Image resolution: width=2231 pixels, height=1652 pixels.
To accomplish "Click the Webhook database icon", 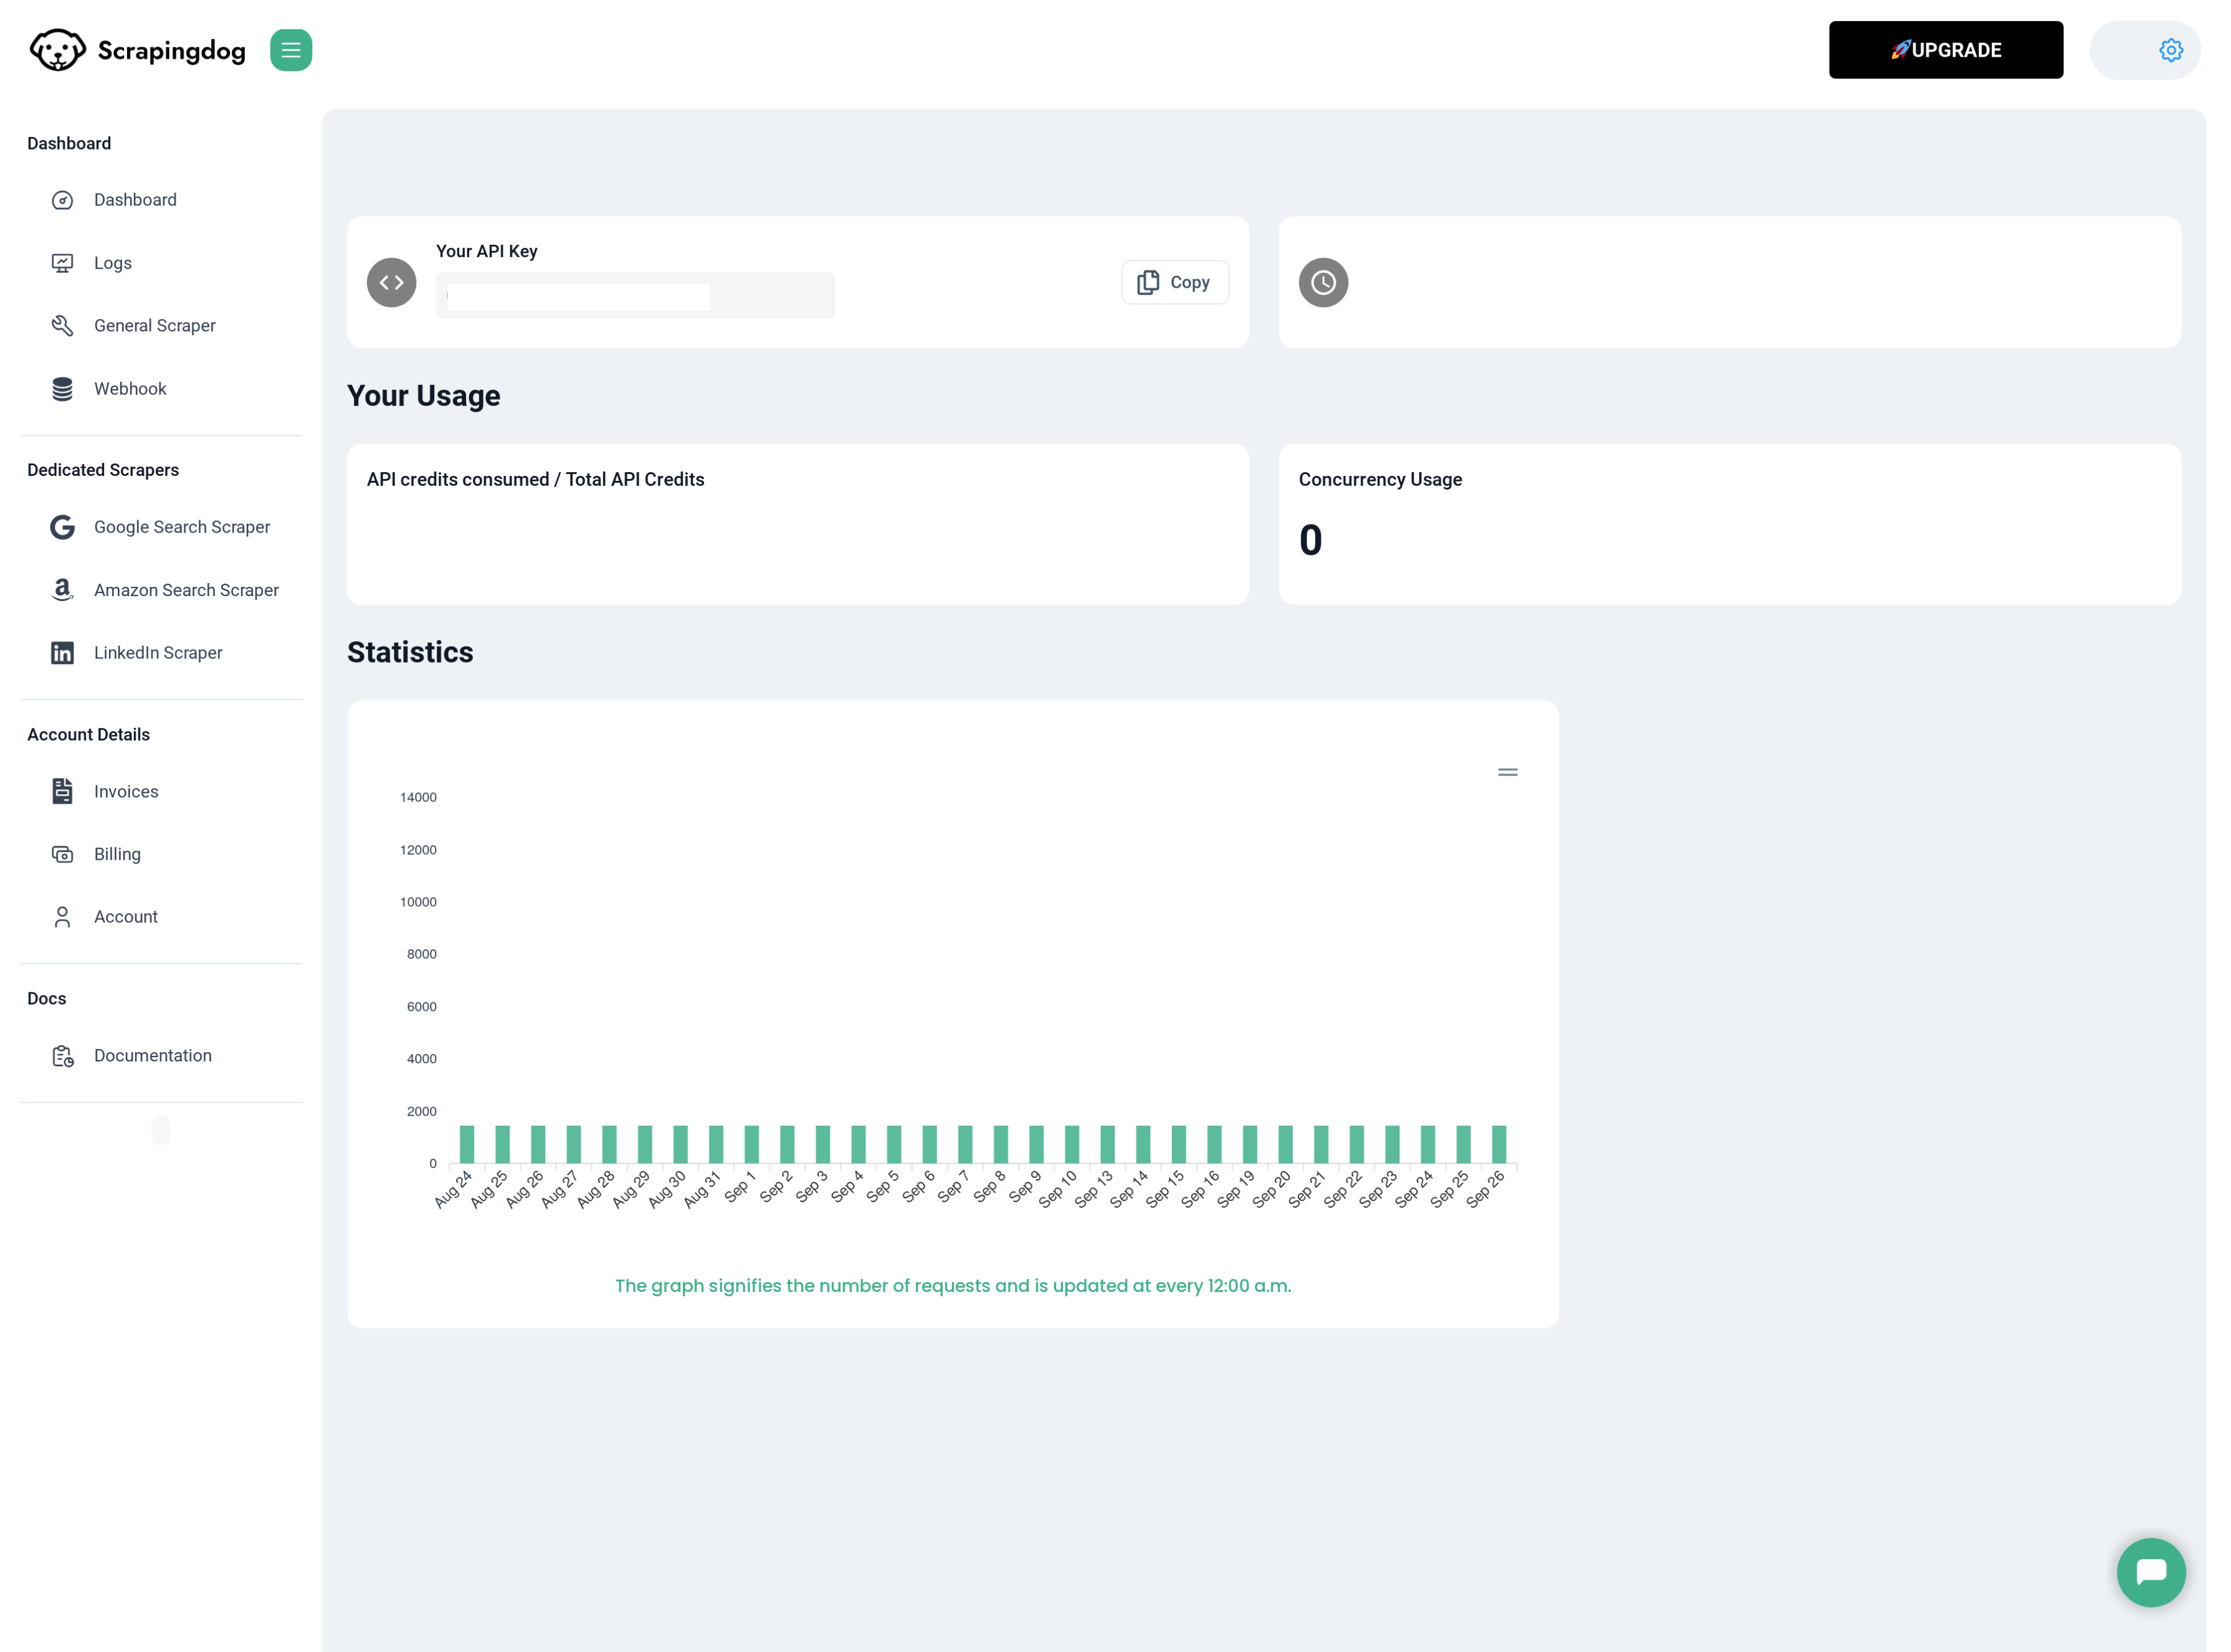I will point(62,389).
